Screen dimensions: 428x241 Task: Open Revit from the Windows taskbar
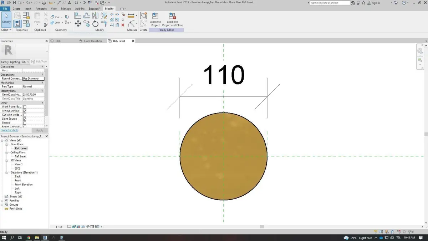point(45,237)
